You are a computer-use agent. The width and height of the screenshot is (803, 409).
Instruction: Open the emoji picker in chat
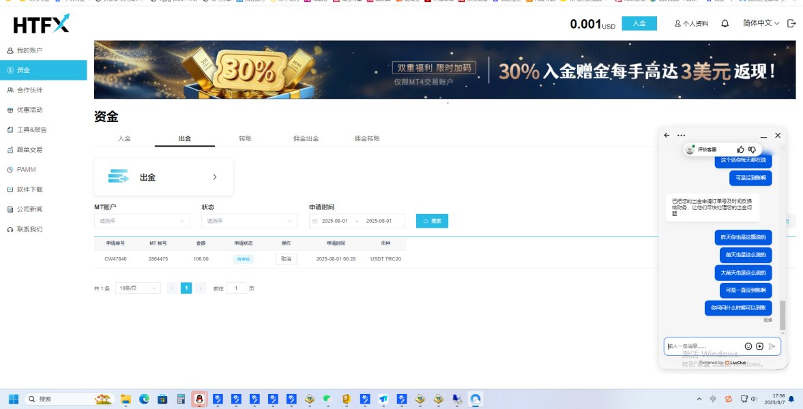click(x=748, y=346)
